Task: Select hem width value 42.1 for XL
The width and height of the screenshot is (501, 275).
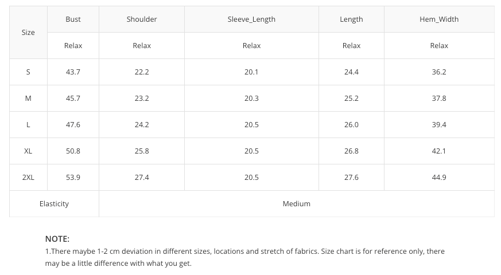Action: [439, 151]
